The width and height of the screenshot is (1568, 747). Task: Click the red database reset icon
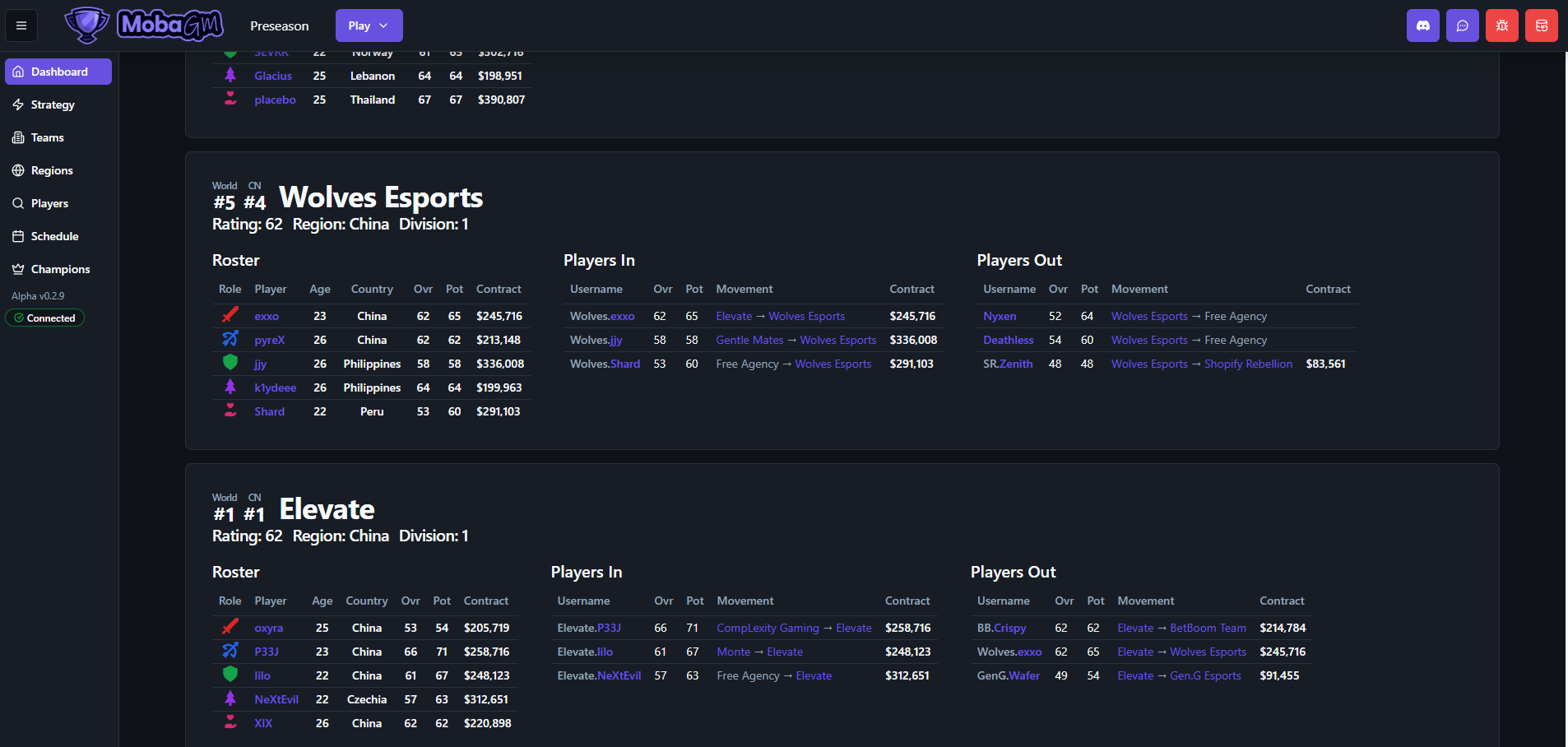1541,26
